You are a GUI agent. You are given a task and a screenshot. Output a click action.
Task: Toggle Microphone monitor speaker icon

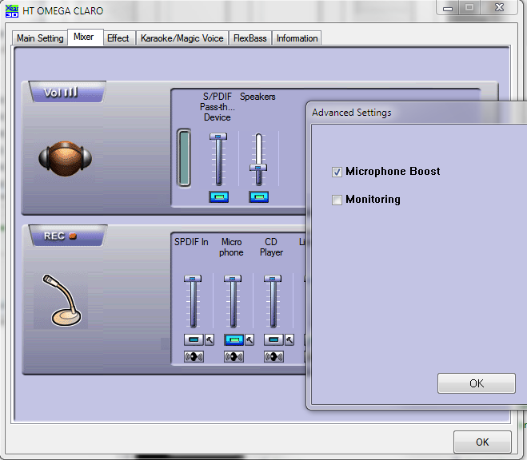pyautogui.click(x=234, y=356)
